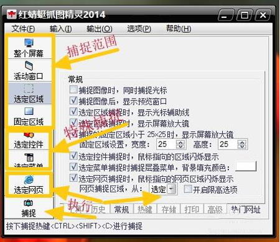
Task: Open the 输入(I) menu
Action: click(61, 29)
